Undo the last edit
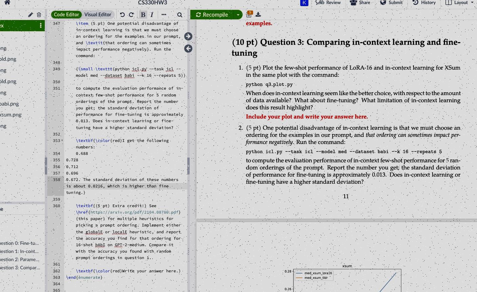This screenshot has height=292, width=477. [122, 15]
